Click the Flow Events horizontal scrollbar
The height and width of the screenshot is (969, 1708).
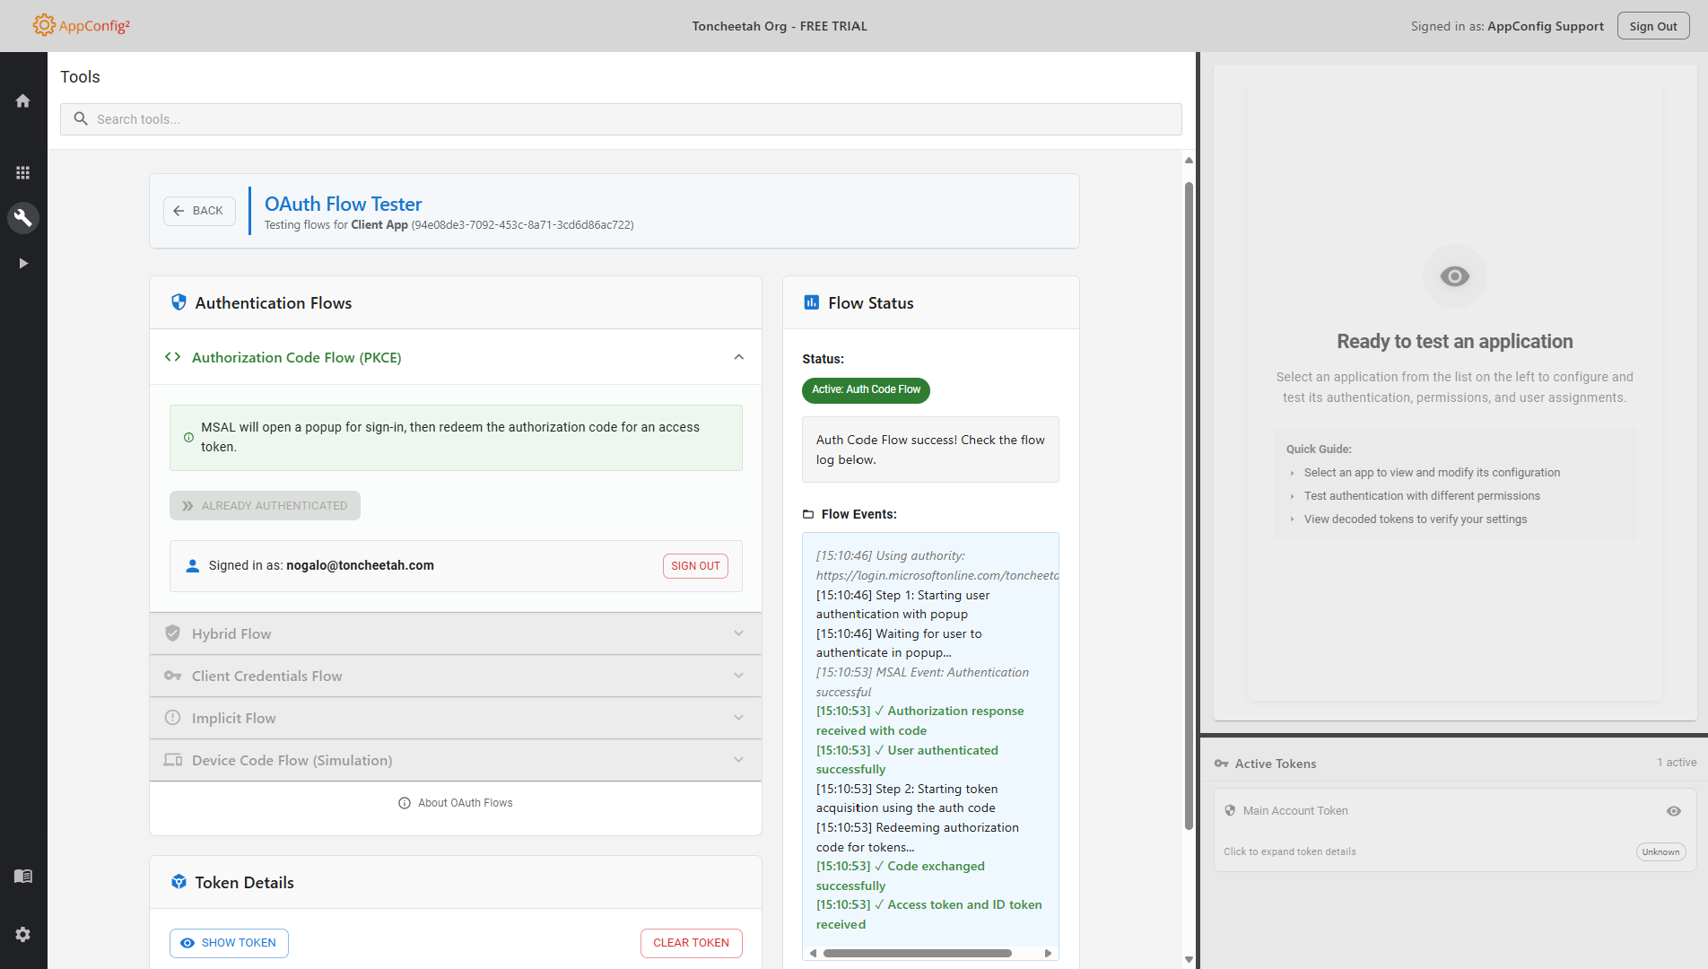pyautogui.click(x=917, y=953)
